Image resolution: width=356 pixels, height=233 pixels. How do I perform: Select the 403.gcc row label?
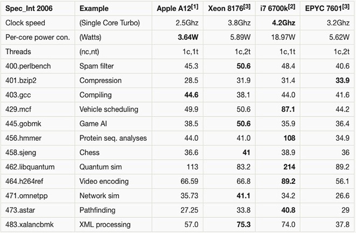(x=19, y=95)
